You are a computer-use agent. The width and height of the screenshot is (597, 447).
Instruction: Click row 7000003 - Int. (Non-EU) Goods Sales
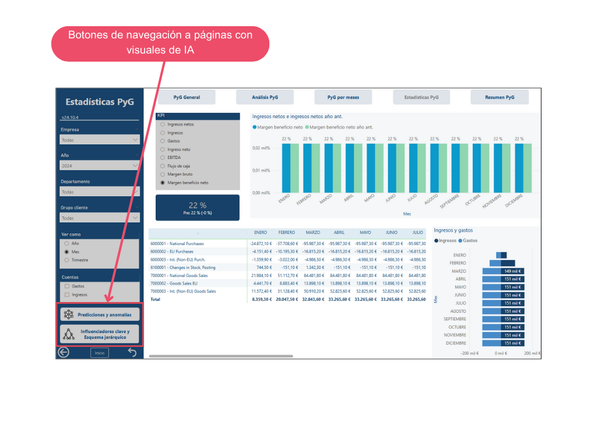click(x=183, y=292)
